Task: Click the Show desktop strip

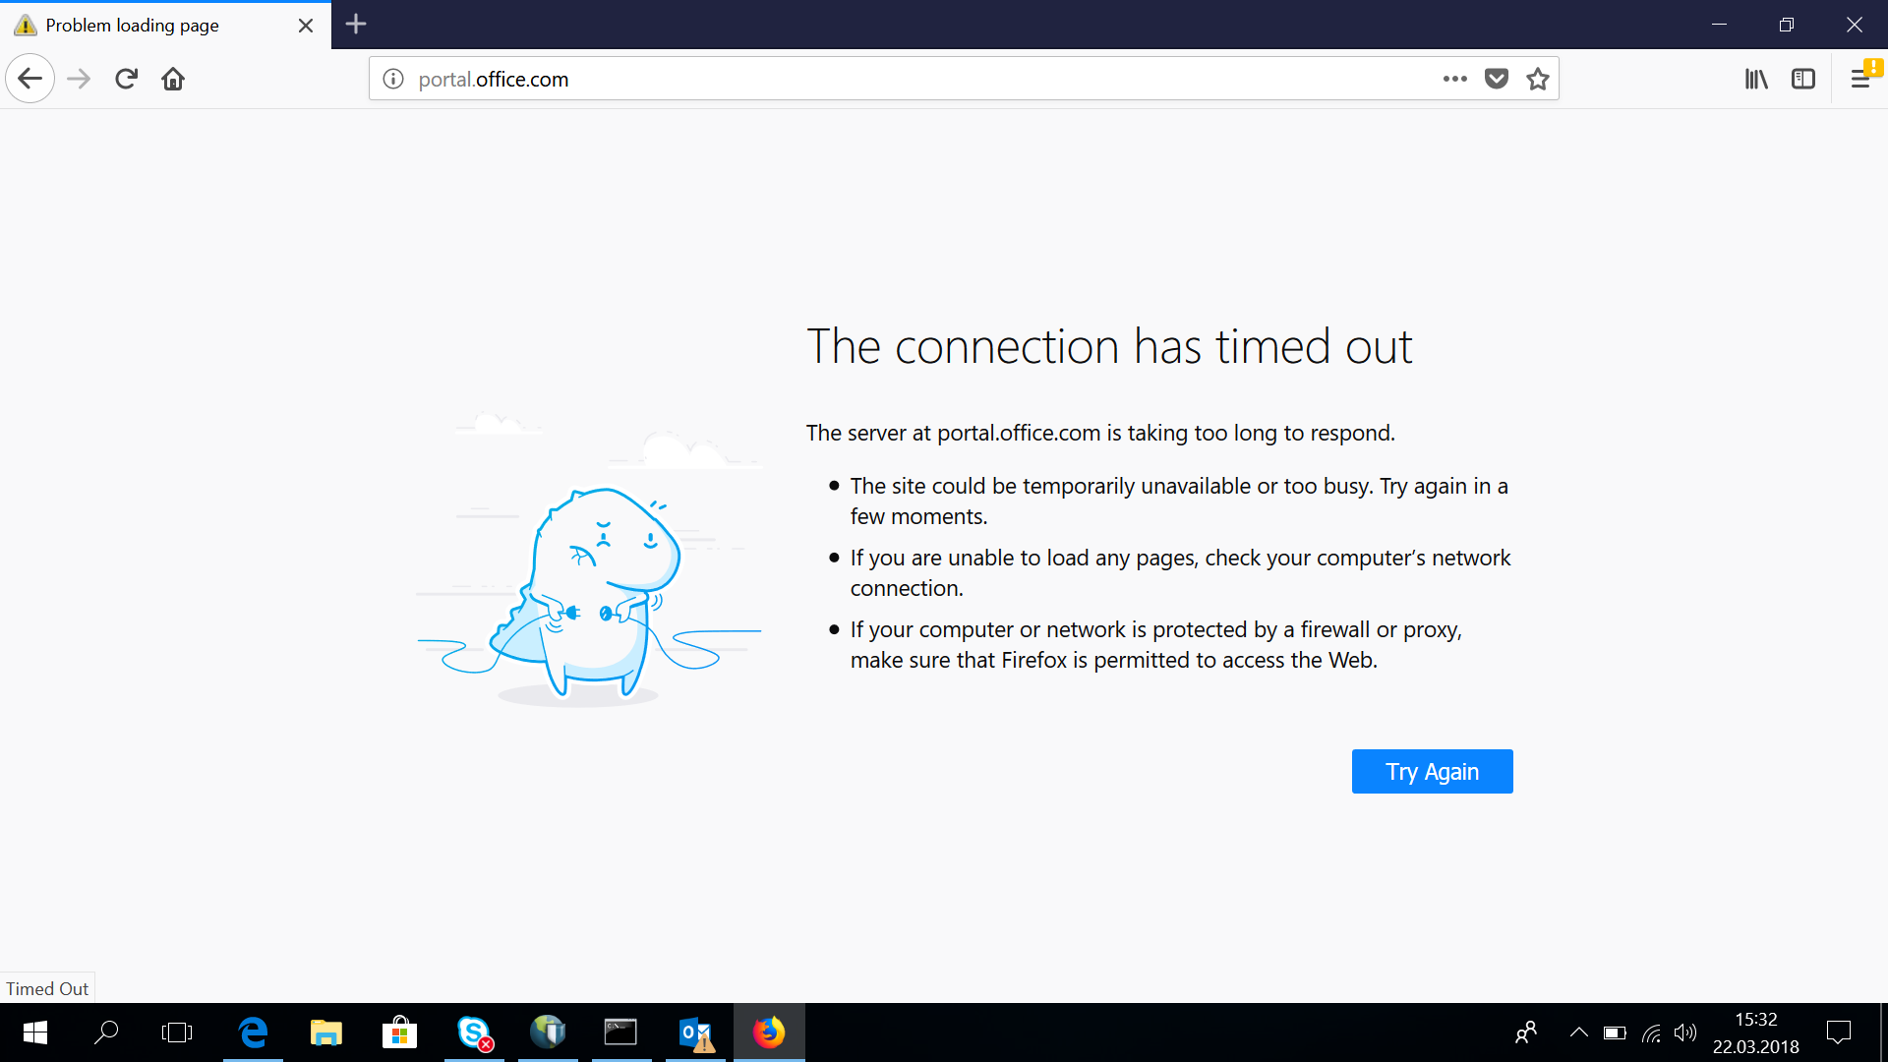Action: [x=1883, y=1032]
